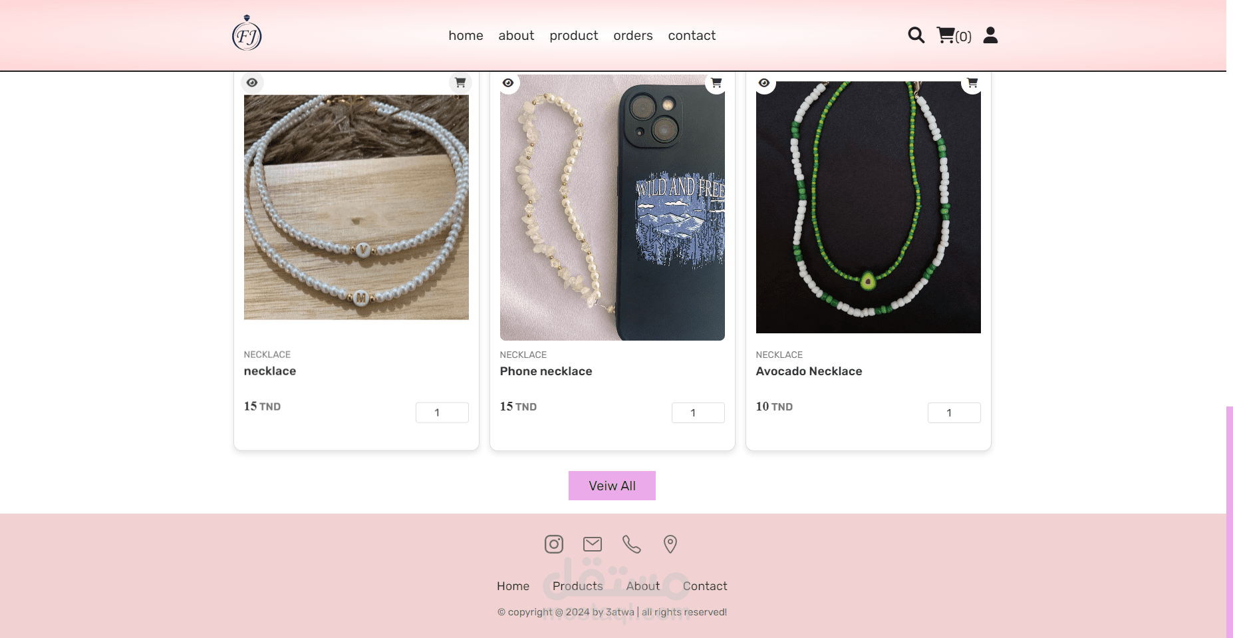This screenshot has height=638, width=1233.
Task: Go to product page in top menu
Action: pos(573,35)
